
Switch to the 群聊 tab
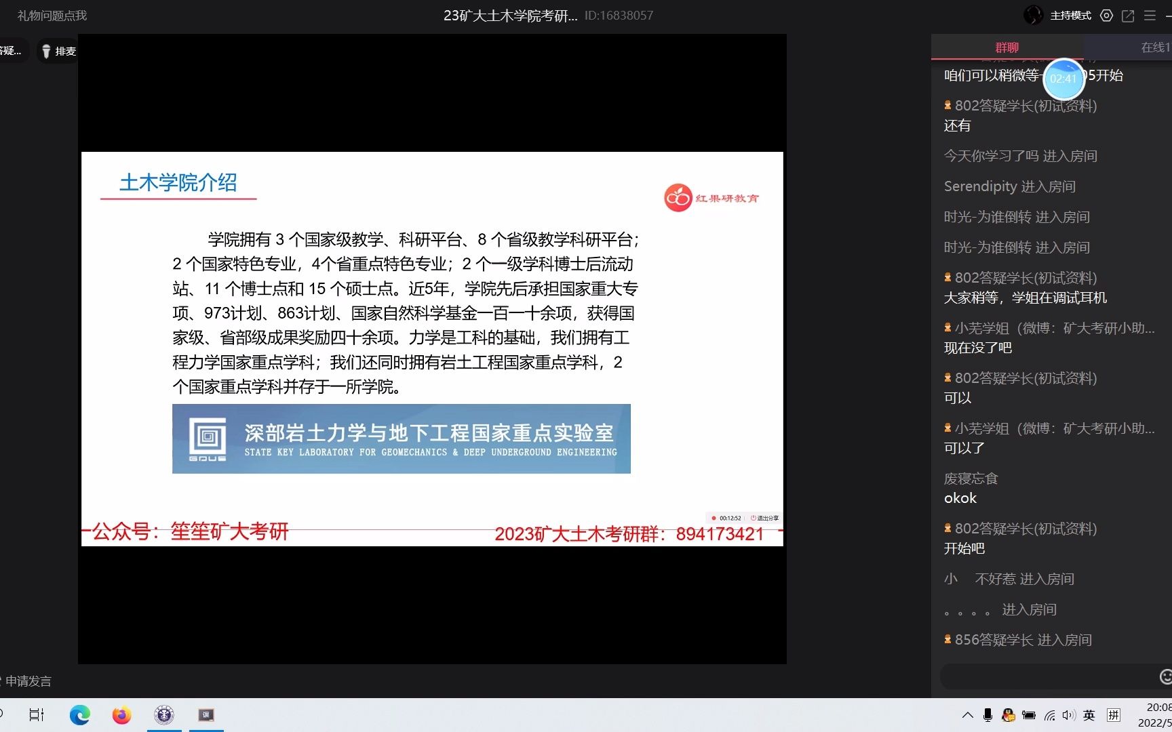(1007, 47)
